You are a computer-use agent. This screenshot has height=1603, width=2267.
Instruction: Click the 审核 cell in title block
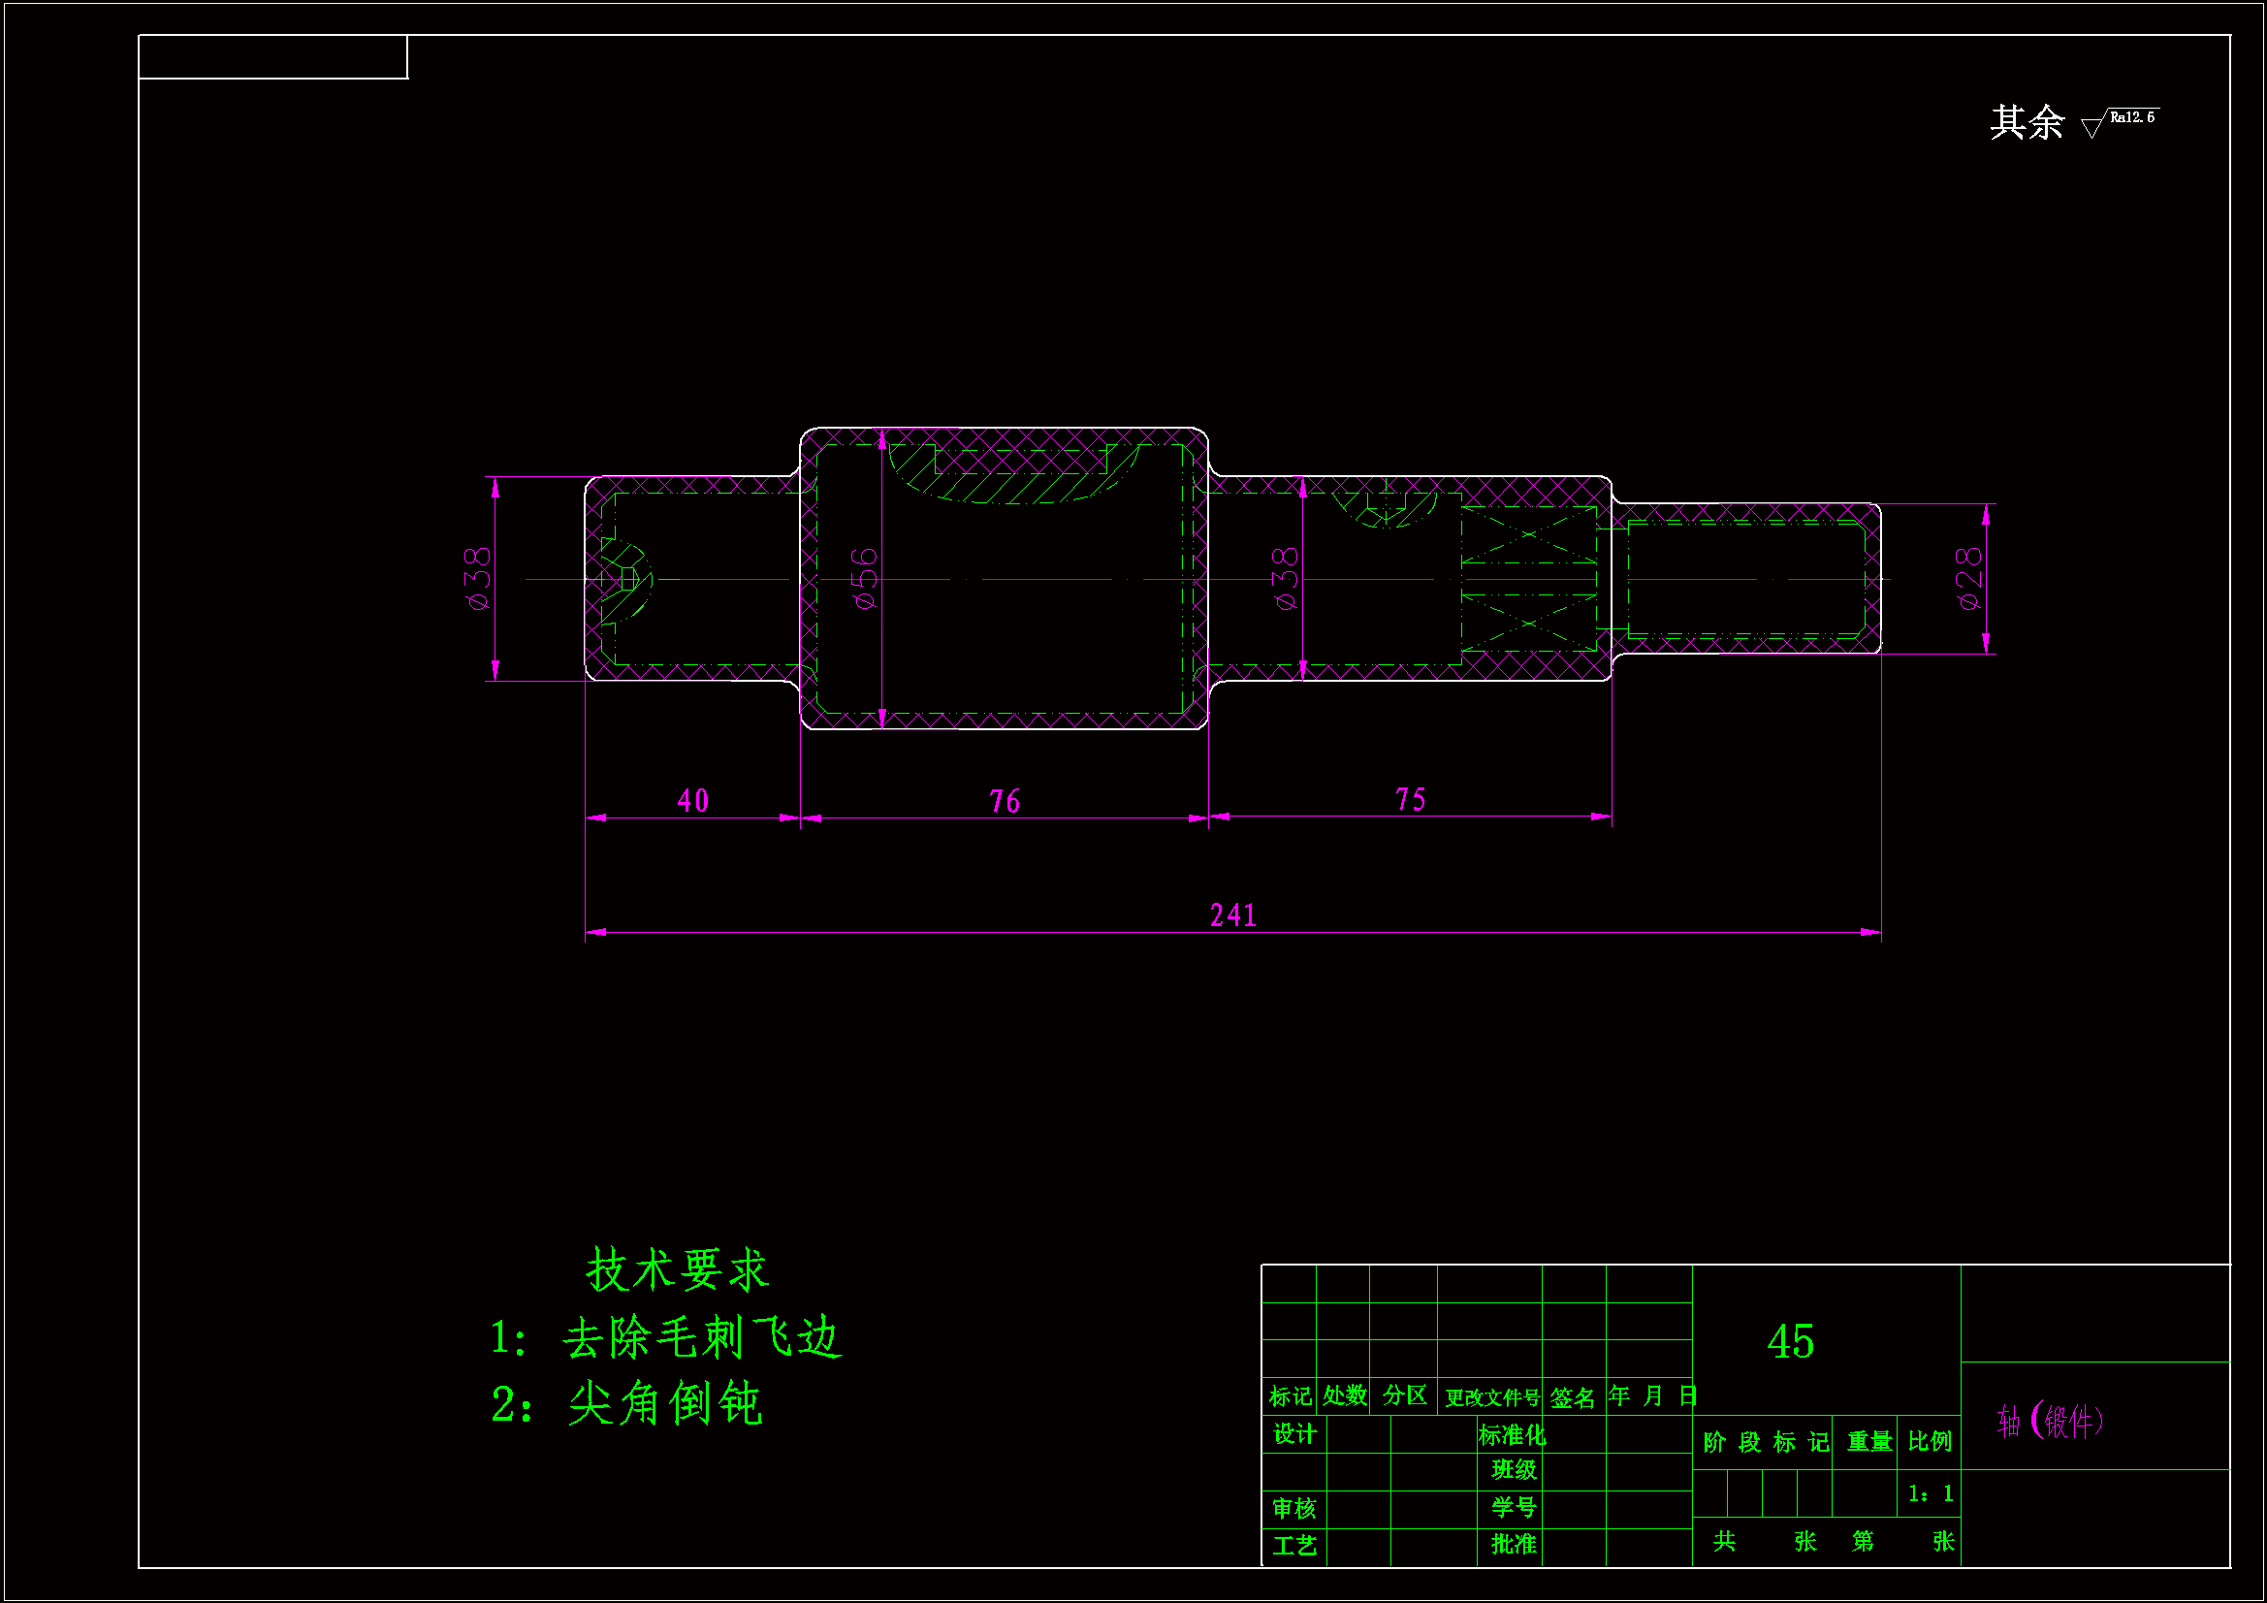tap(1293, 1508)
